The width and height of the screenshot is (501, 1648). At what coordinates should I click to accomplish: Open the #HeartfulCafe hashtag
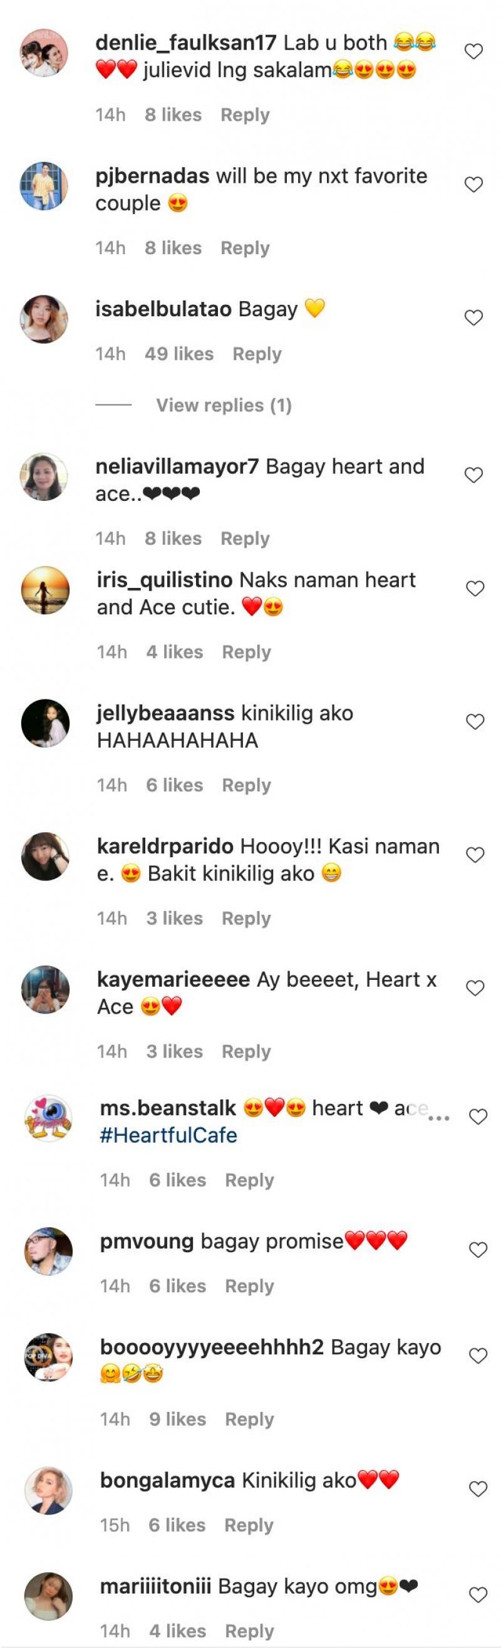[168, 1135]
